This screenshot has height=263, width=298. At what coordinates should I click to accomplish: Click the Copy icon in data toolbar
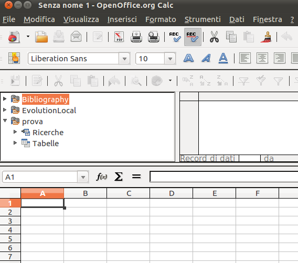[x=75, y=81]
